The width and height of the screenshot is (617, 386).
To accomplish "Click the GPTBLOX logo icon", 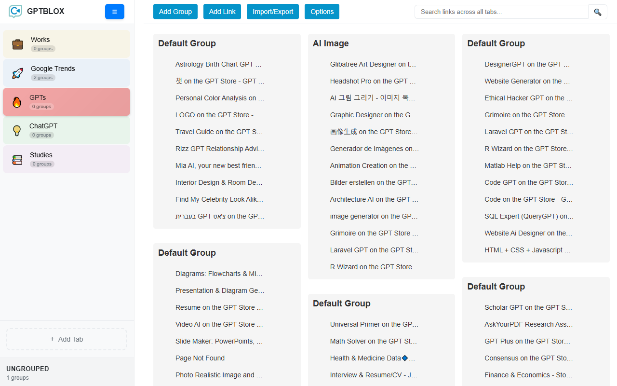I will click(15, 11).
